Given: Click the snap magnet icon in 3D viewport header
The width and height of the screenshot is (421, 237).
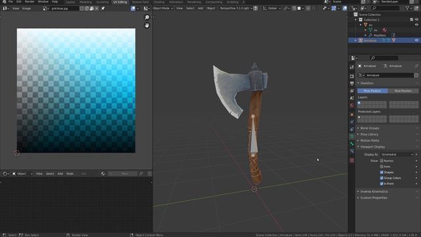Looking at the screenshot, I should pos(294,9).
